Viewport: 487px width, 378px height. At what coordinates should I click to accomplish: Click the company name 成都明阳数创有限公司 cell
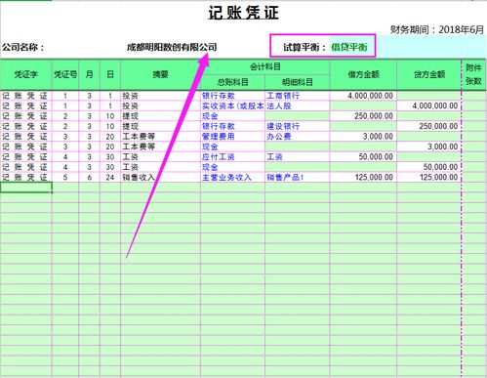coord(172,47)
